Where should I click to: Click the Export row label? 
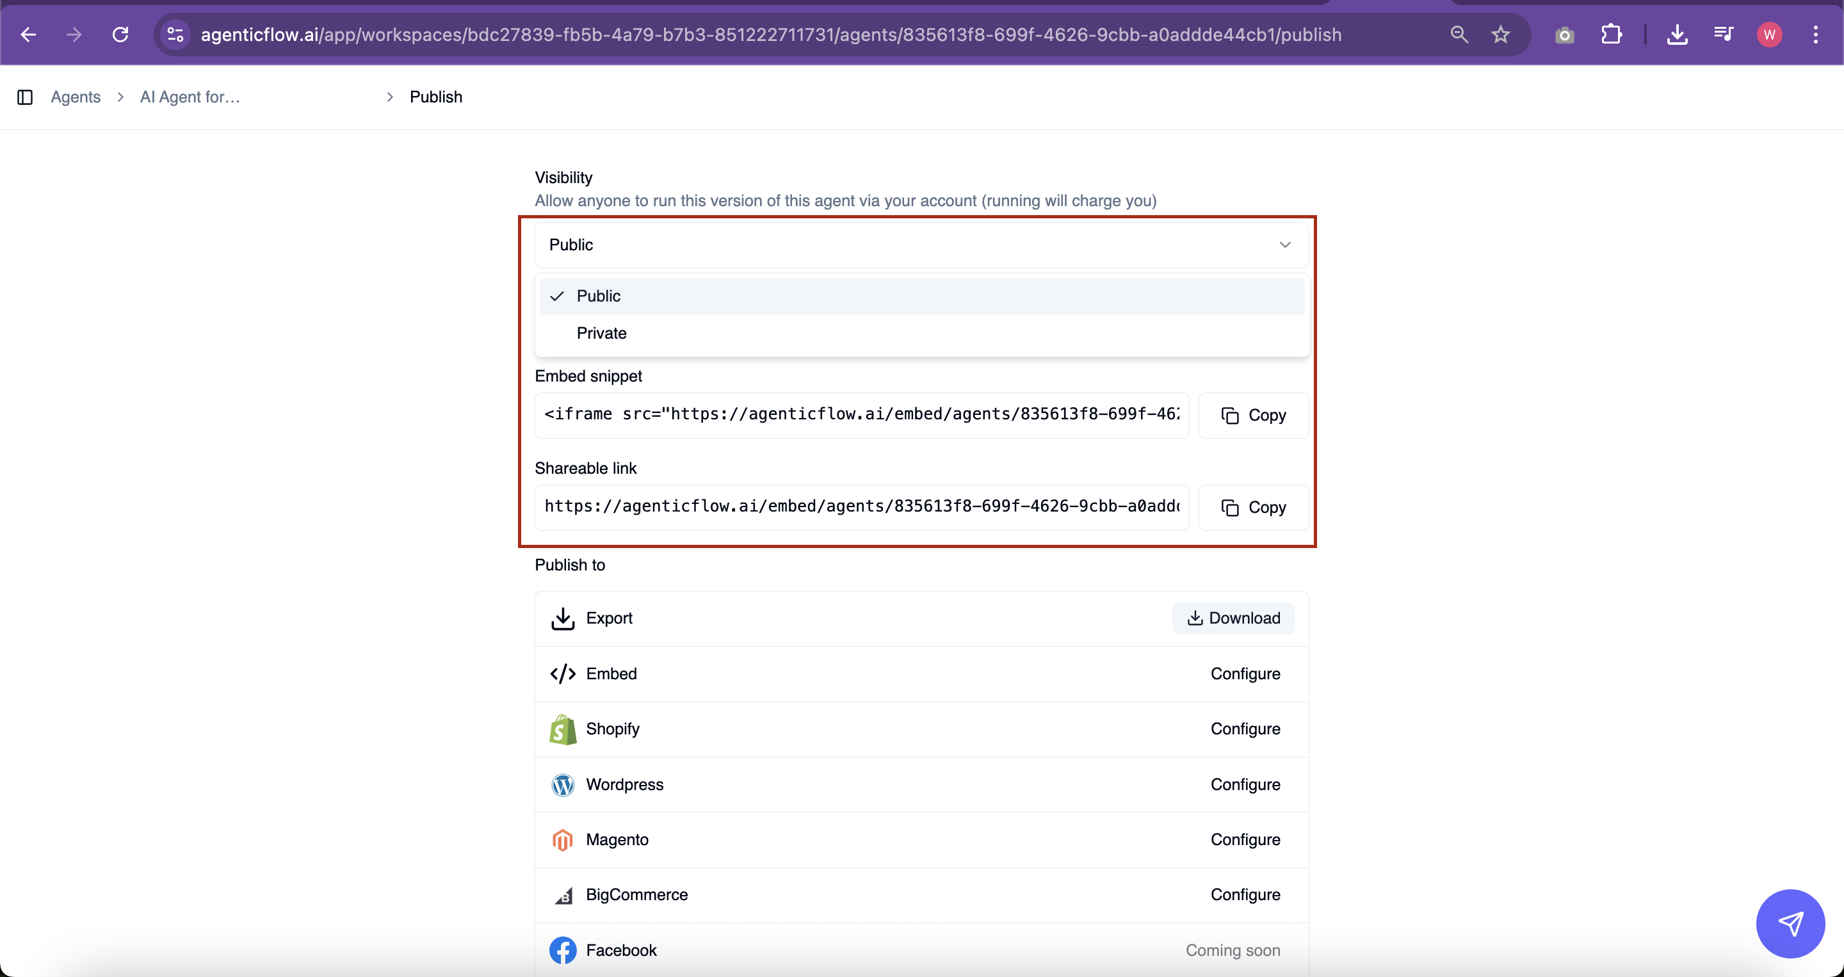tap(609, 618)
